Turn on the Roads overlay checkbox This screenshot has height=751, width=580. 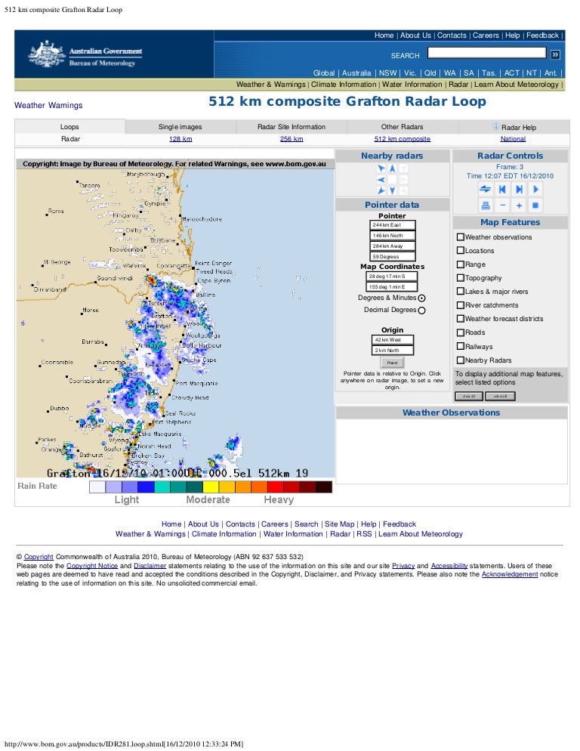click(x=460, y=332)
